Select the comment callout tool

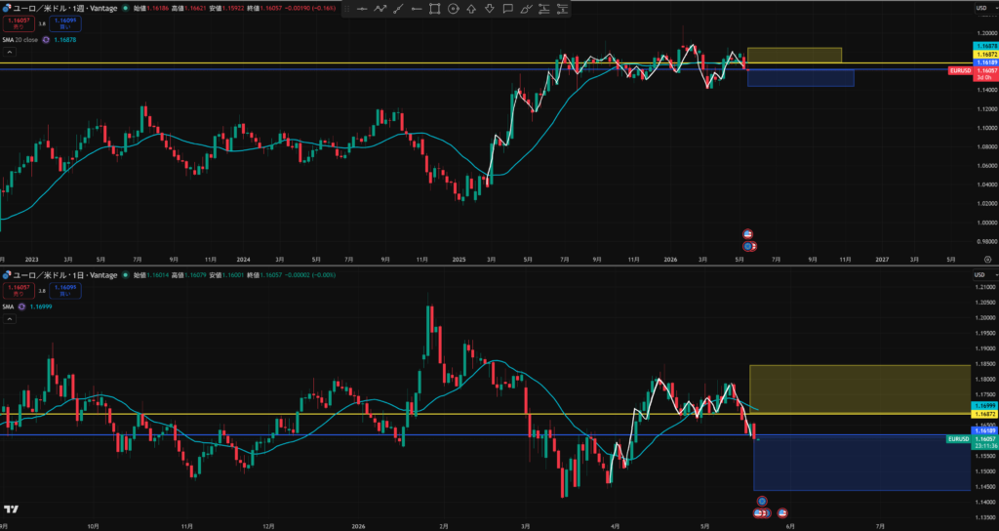tap(507, 9)
